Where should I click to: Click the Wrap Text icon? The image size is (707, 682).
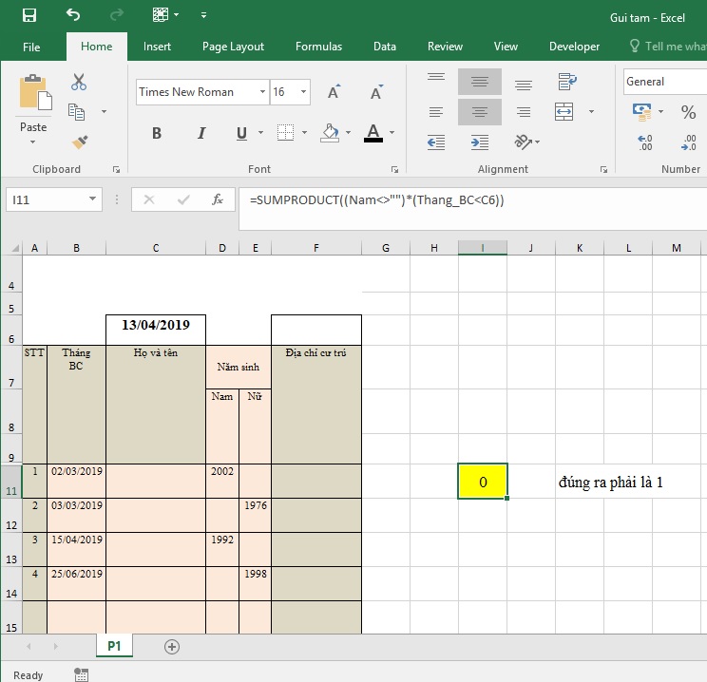[x=567, y=82]
